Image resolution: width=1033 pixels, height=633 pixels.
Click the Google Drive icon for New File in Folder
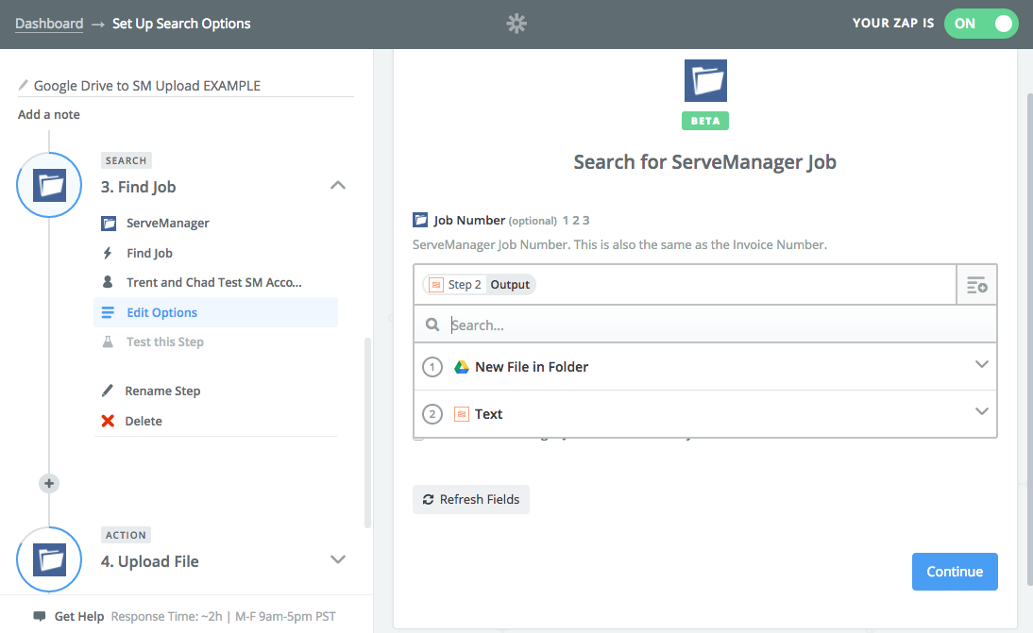click(462, 367)
